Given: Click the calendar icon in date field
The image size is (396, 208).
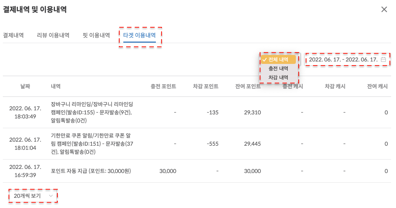Looking at the screenshot, I should 383,59.
